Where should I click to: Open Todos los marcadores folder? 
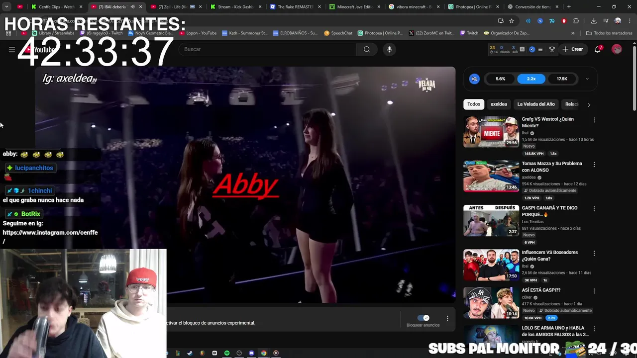(x=610, y=33)
